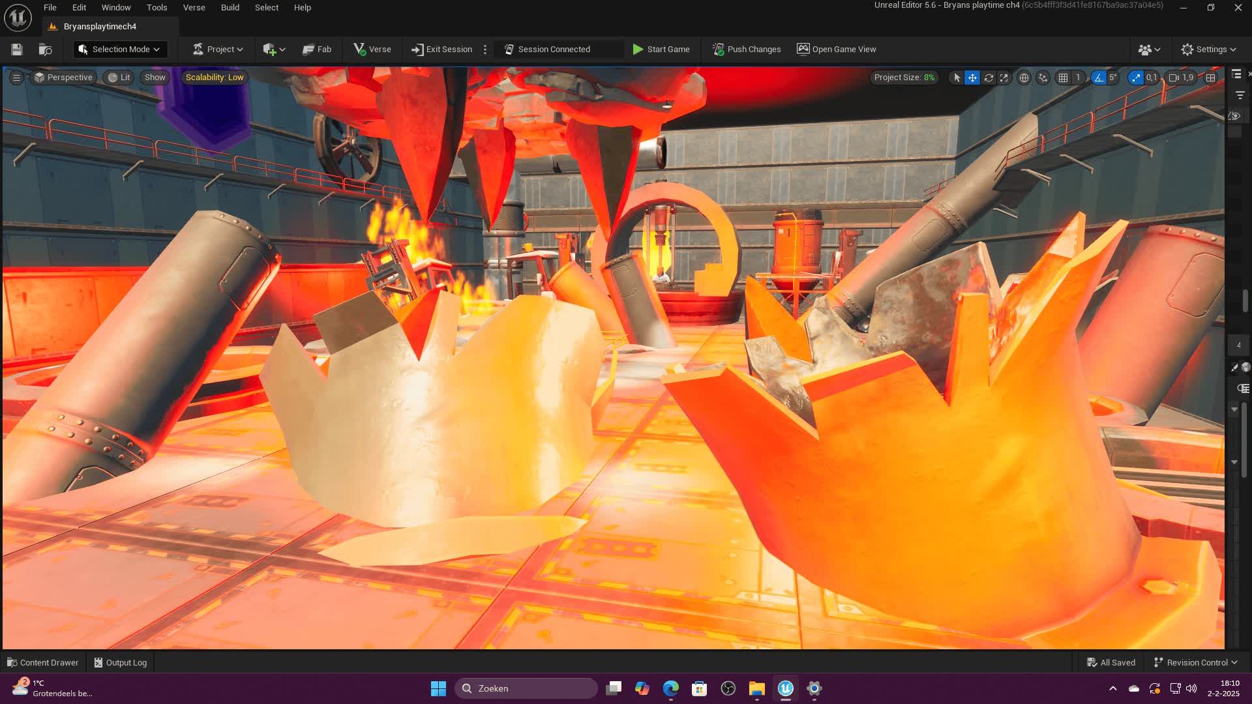Open the Revision Control dropdown
The image size is (1252, 704).
(1195, 662)
